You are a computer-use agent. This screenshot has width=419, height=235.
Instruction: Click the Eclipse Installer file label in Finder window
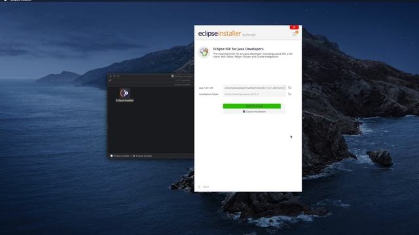click(125, 101)
